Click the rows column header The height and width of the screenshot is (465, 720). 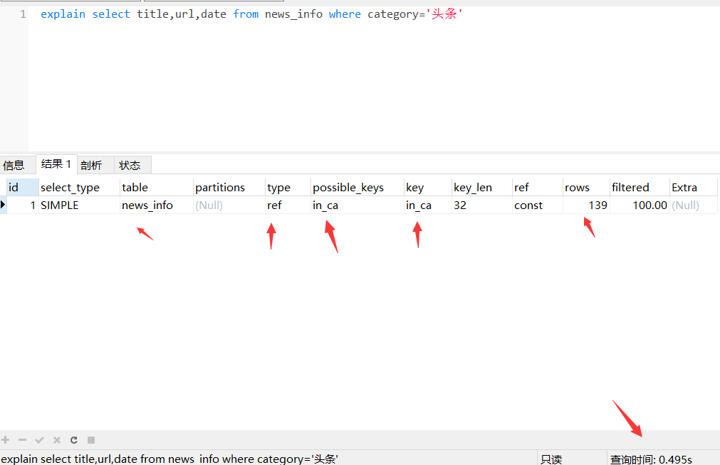586,187
